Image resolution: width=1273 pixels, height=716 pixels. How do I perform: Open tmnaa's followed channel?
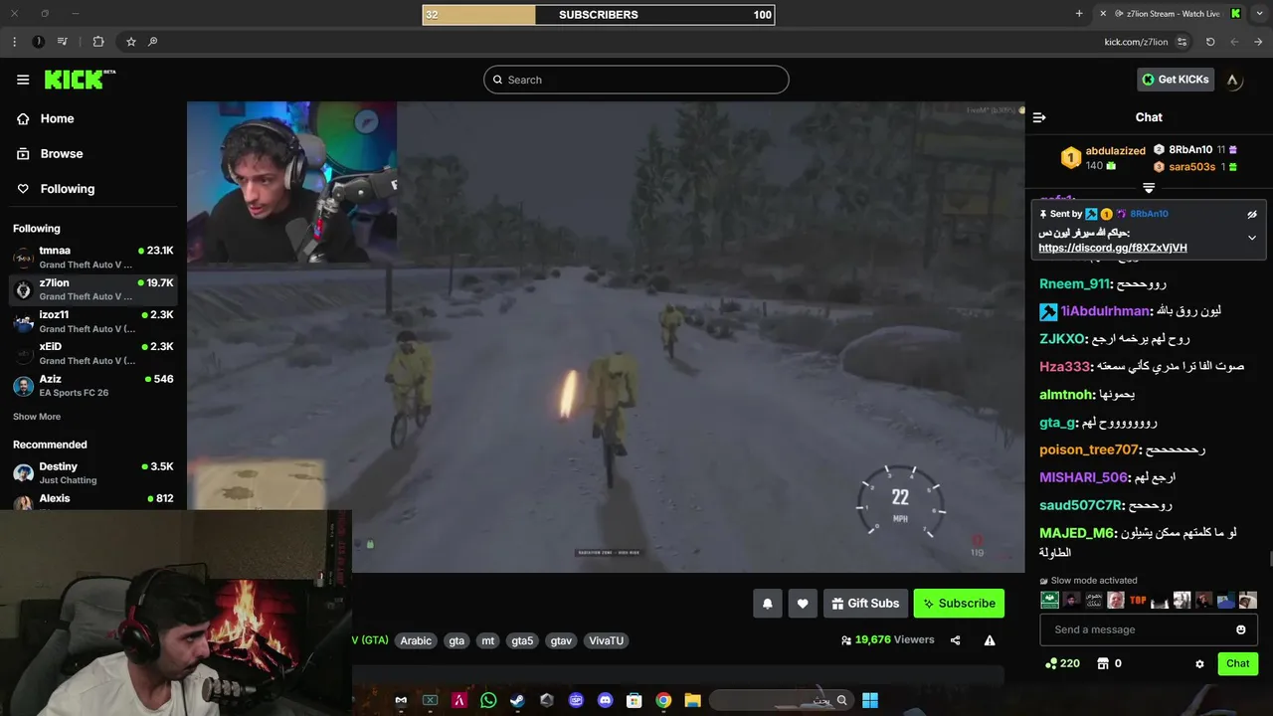coord(93,258)
